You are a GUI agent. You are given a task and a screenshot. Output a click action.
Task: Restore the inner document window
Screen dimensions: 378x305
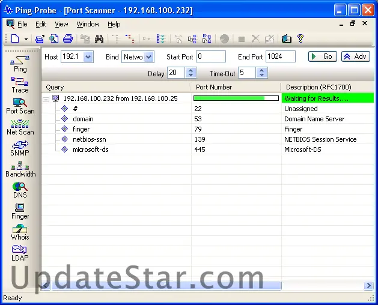[x=353, y=23]
